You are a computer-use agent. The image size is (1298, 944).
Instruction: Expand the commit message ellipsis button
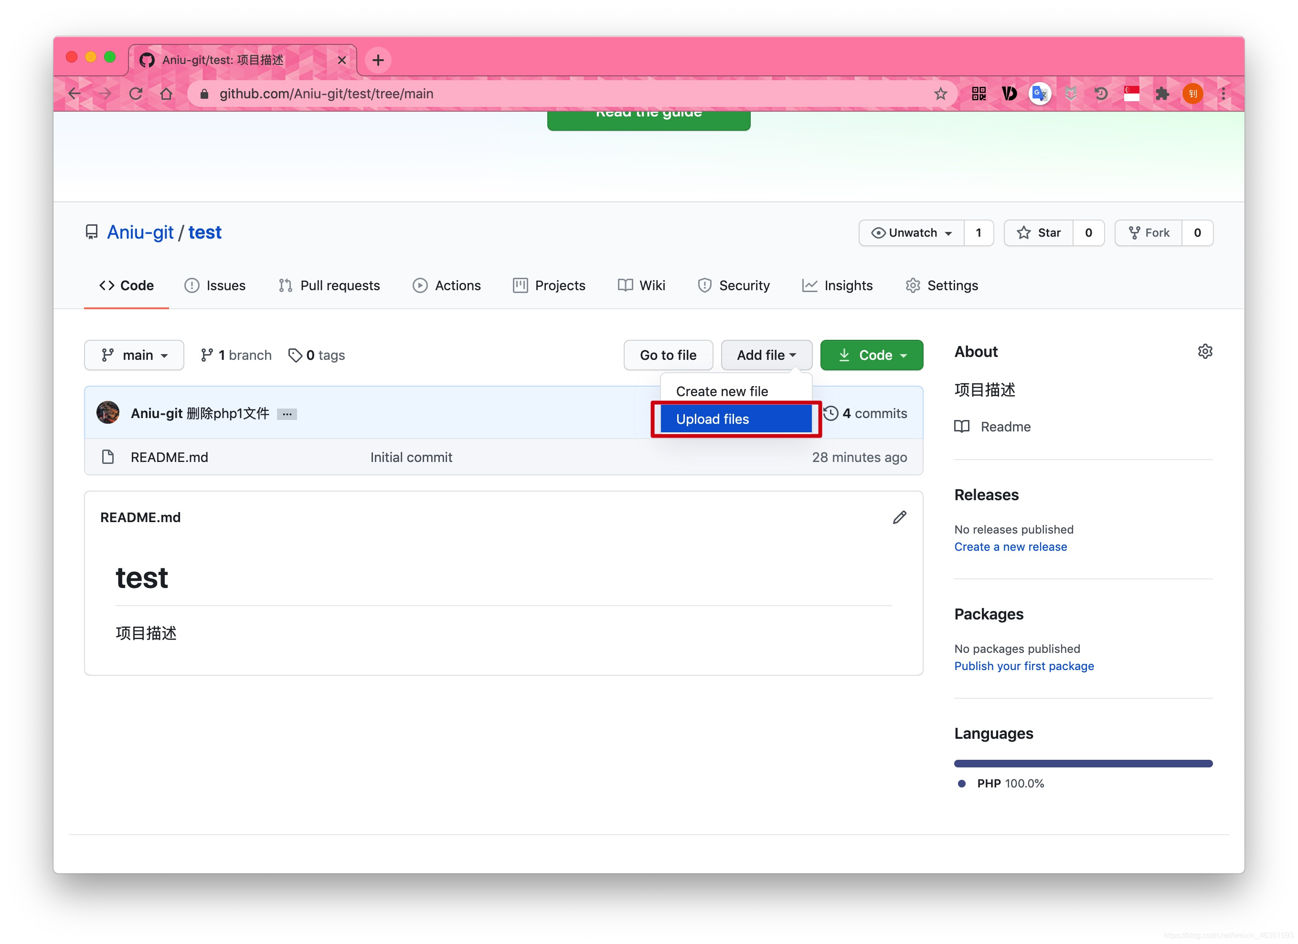coord(287,414)
